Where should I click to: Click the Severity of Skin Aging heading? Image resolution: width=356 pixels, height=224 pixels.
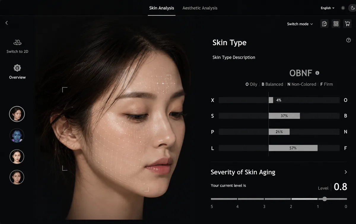point(243,172)
